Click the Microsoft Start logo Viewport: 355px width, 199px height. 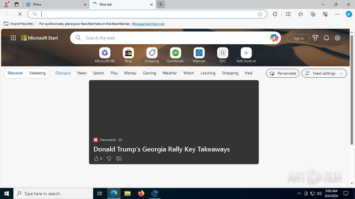(x=40, y=38)
